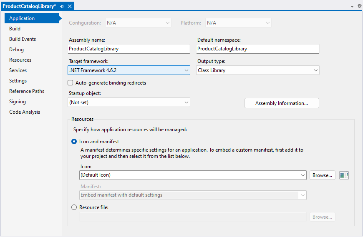The height and width of the screenshot is (237, 363).
Task: Select the Icon and manifest option
Action: coord(74,142)
